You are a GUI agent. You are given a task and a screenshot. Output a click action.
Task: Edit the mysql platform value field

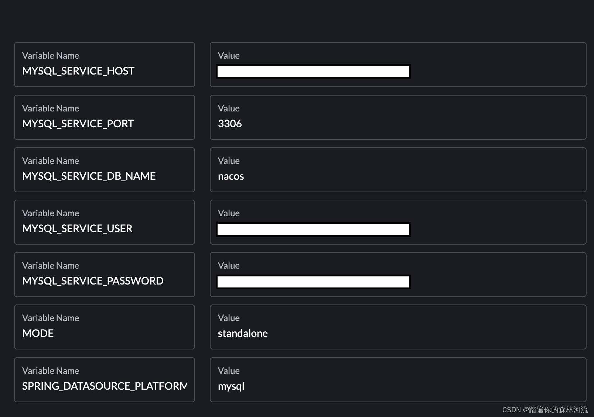coord(398,380)
